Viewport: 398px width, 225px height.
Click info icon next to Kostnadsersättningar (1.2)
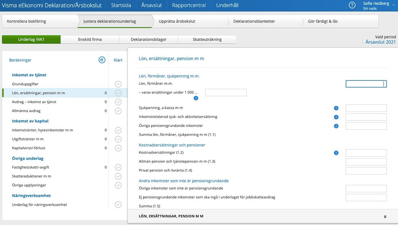(x=336, y=153)
